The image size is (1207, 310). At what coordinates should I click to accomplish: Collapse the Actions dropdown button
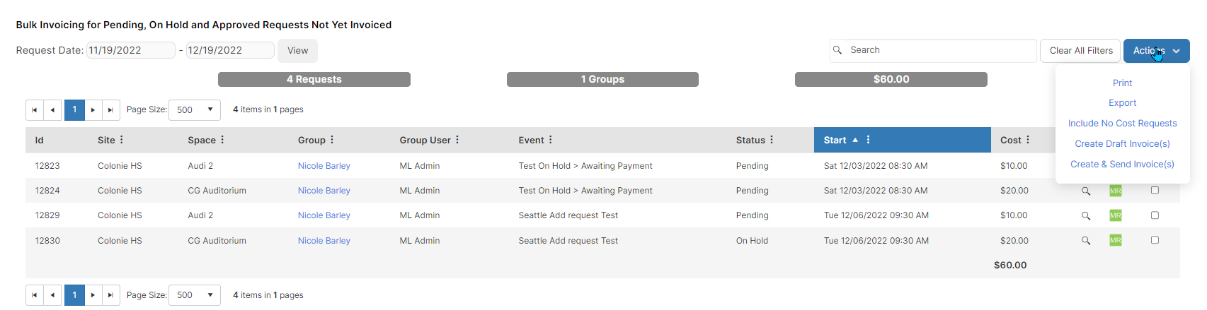pos(1156,51)
